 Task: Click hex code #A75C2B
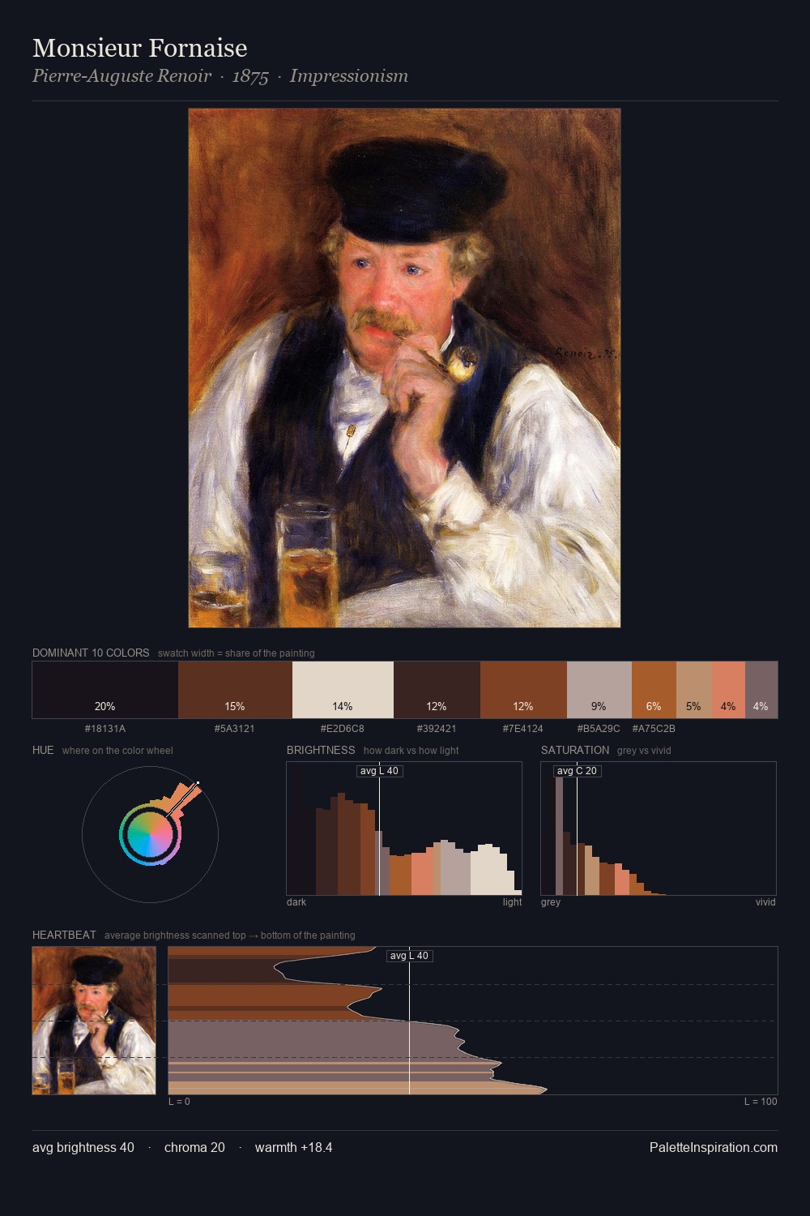pyautogui.click(x=654, y=729)
